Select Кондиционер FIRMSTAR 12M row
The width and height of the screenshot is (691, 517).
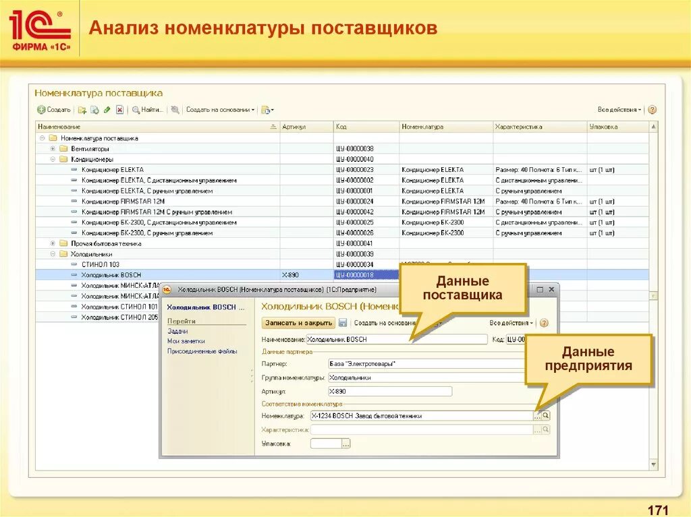point(342,202)
